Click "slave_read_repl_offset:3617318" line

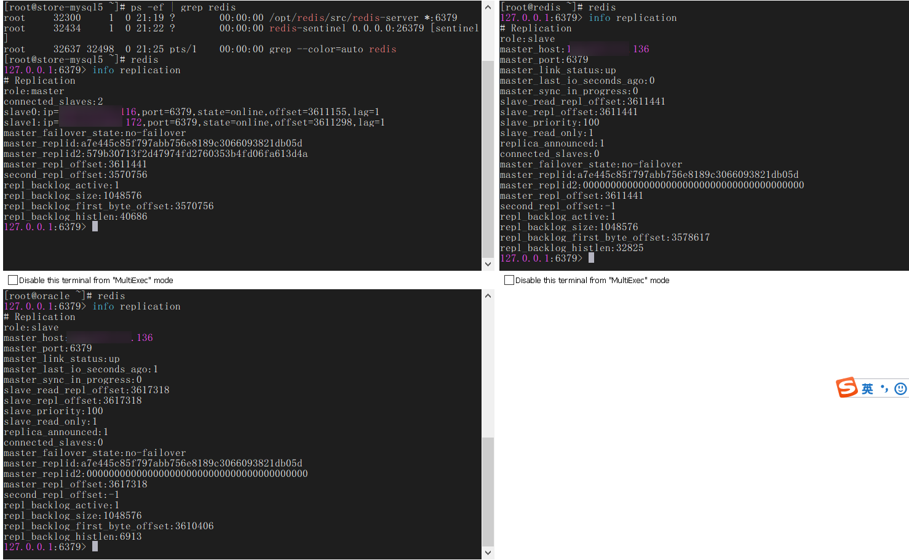(87, 390)
